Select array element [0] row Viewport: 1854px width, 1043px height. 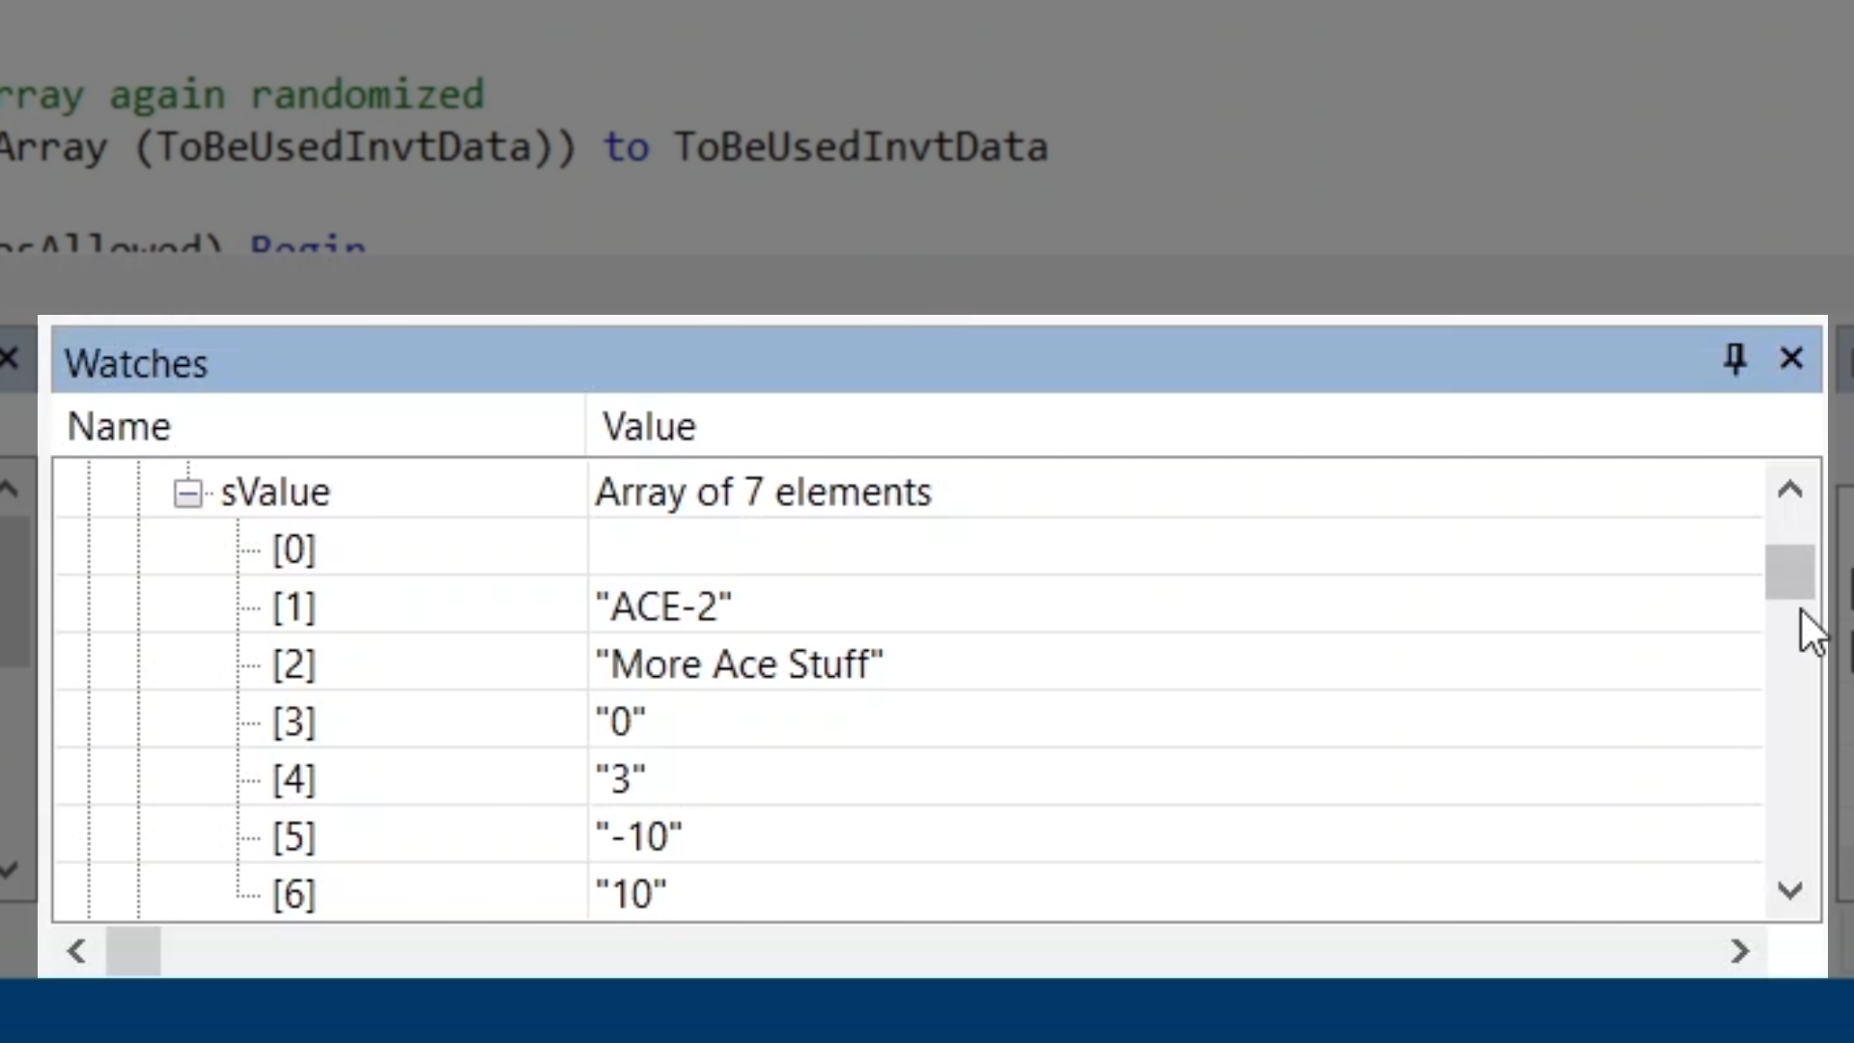tap(294, 550)
